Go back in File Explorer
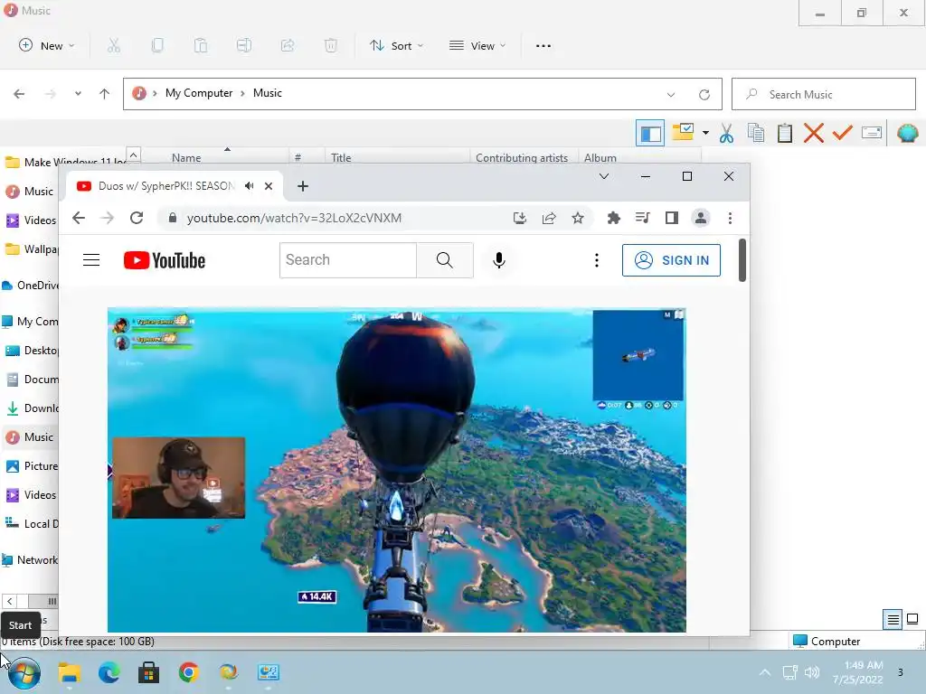The image size is (926, 694). coord(19,94)
